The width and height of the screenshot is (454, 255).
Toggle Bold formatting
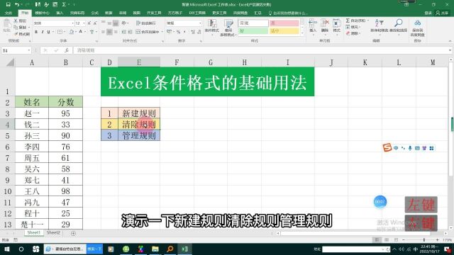(x=36, y=32)
